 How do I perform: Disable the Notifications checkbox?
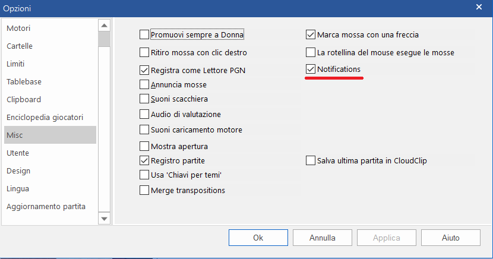click(x=311, y=69)
